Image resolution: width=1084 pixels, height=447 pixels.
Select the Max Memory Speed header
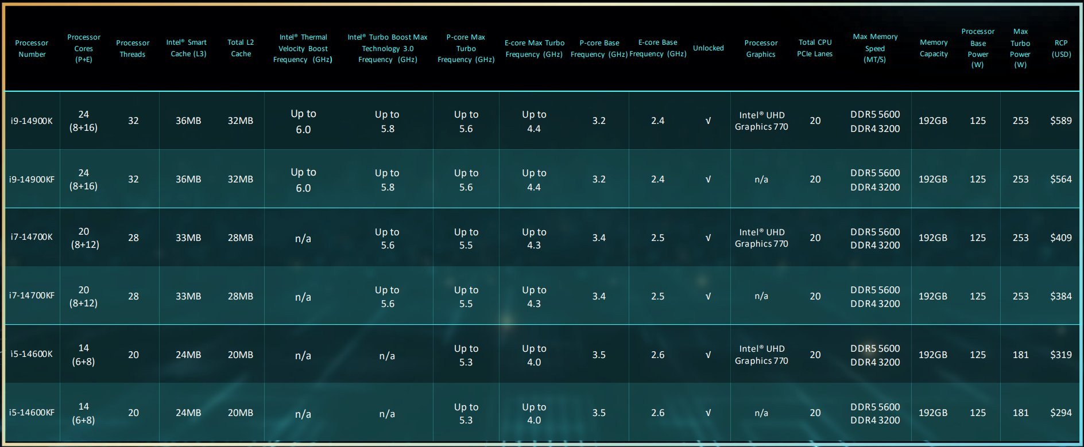coord(875,48)
